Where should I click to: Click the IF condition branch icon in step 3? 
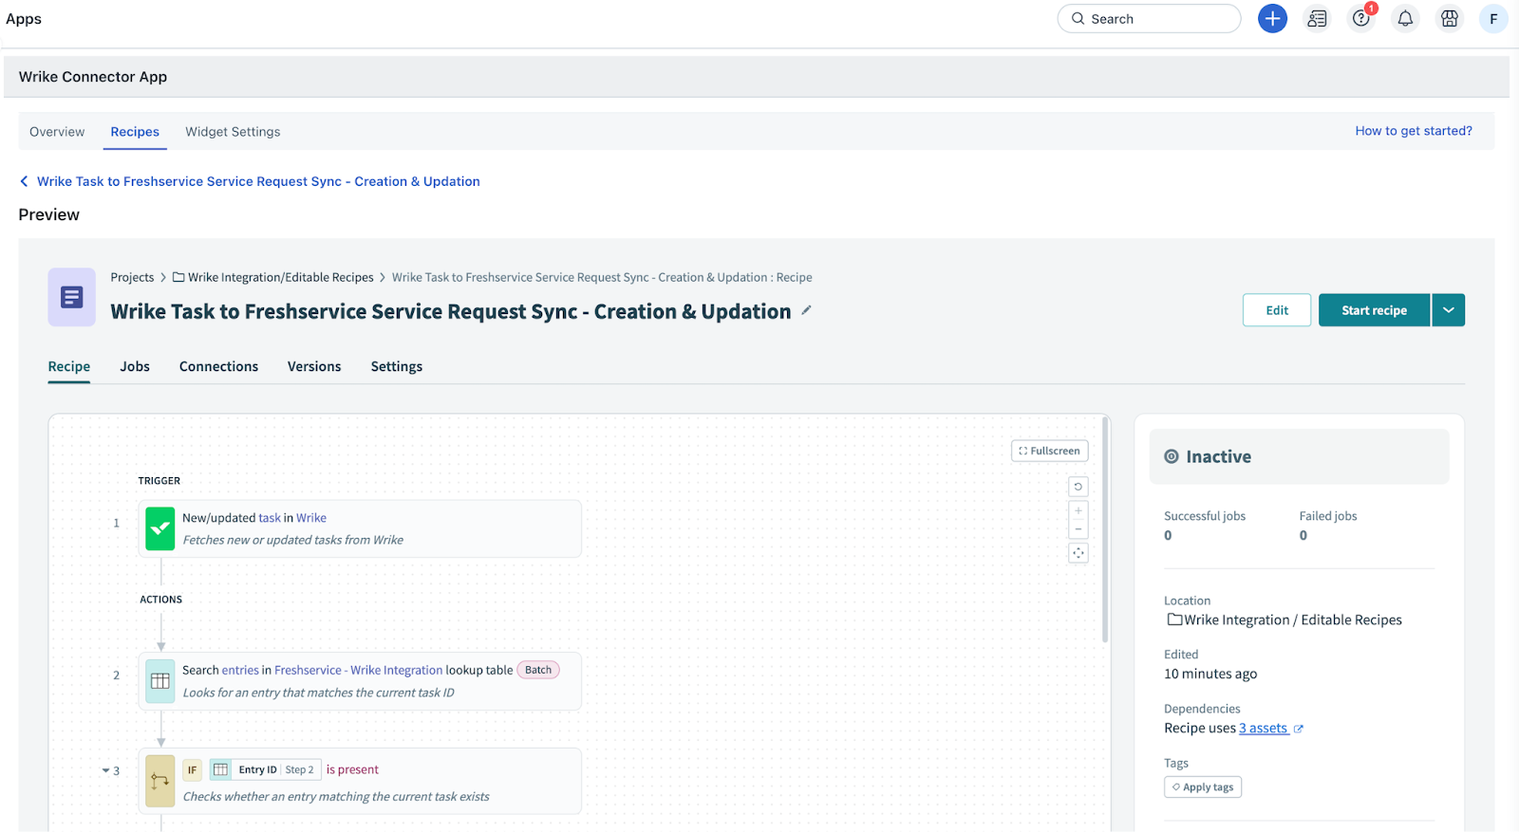tap(160, 781)
